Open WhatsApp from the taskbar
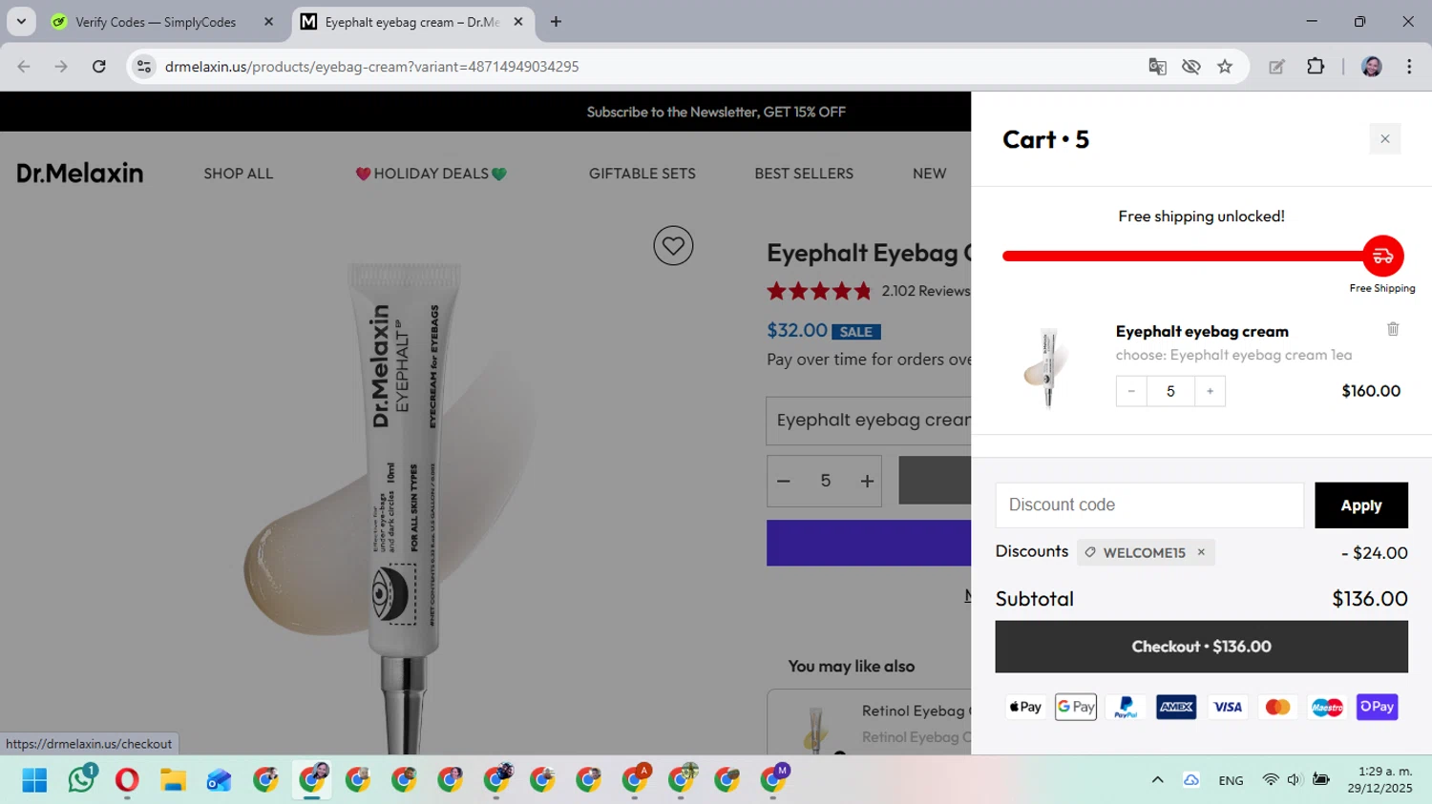 pyautogui.click(x=81, y=780)
